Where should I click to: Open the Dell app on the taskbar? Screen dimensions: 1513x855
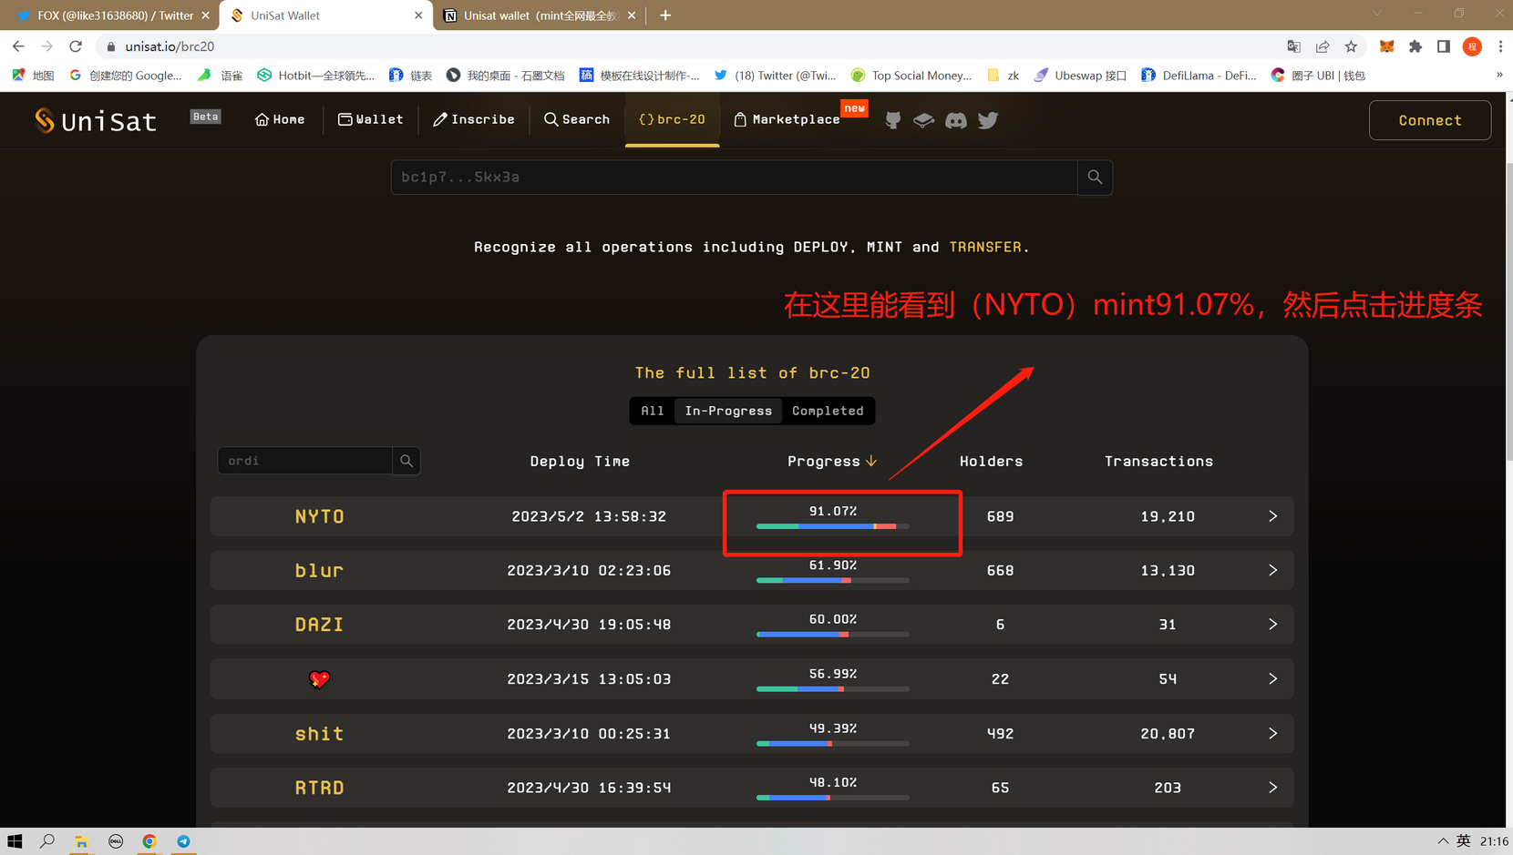pyautogui.click(x=116, y=841)
